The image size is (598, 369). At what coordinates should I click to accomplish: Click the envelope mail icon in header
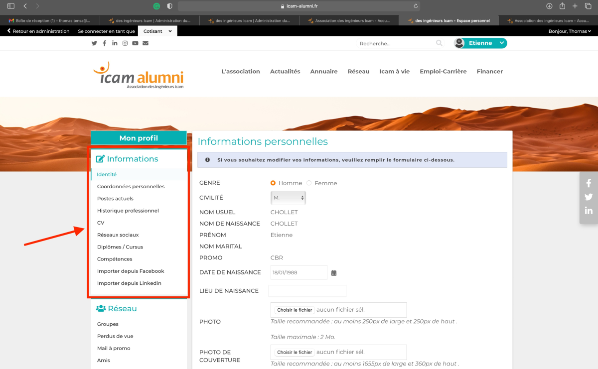[146, 43]
